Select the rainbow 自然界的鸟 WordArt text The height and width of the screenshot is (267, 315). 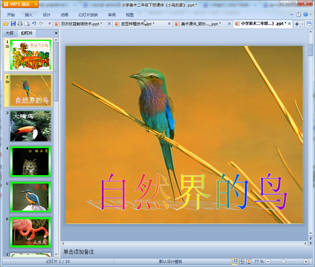click(194, 192)
